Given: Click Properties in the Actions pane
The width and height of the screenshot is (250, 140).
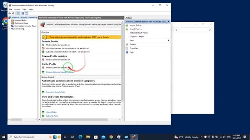Looking at the screenshot, I should click(134, 48).
